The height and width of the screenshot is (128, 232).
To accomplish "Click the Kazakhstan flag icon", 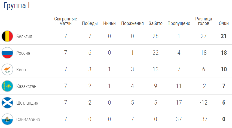I will 7,86.
